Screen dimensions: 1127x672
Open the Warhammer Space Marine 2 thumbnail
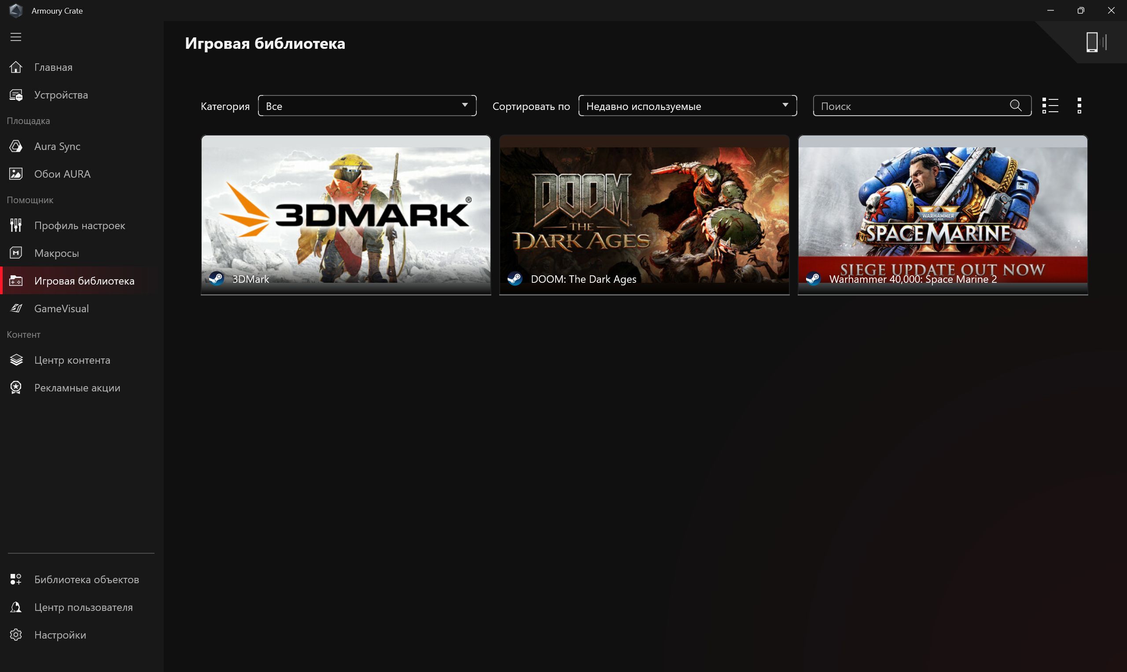(x=943, y=215)
